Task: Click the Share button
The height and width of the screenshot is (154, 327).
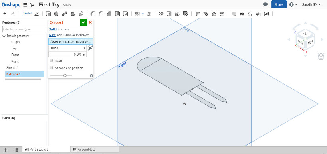Action: [x=279, y=4]
